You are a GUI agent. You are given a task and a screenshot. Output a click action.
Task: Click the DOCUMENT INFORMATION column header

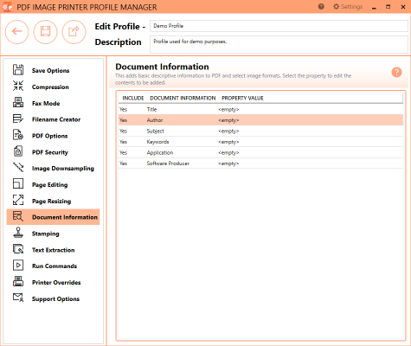[x=183, y=98]
